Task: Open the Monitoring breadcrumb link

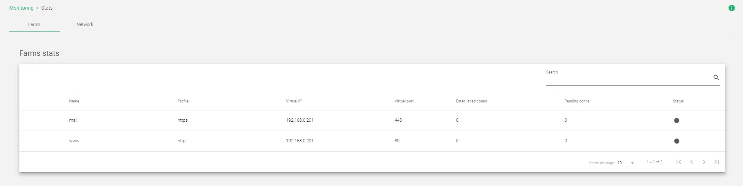Action: tap(21, 8)
